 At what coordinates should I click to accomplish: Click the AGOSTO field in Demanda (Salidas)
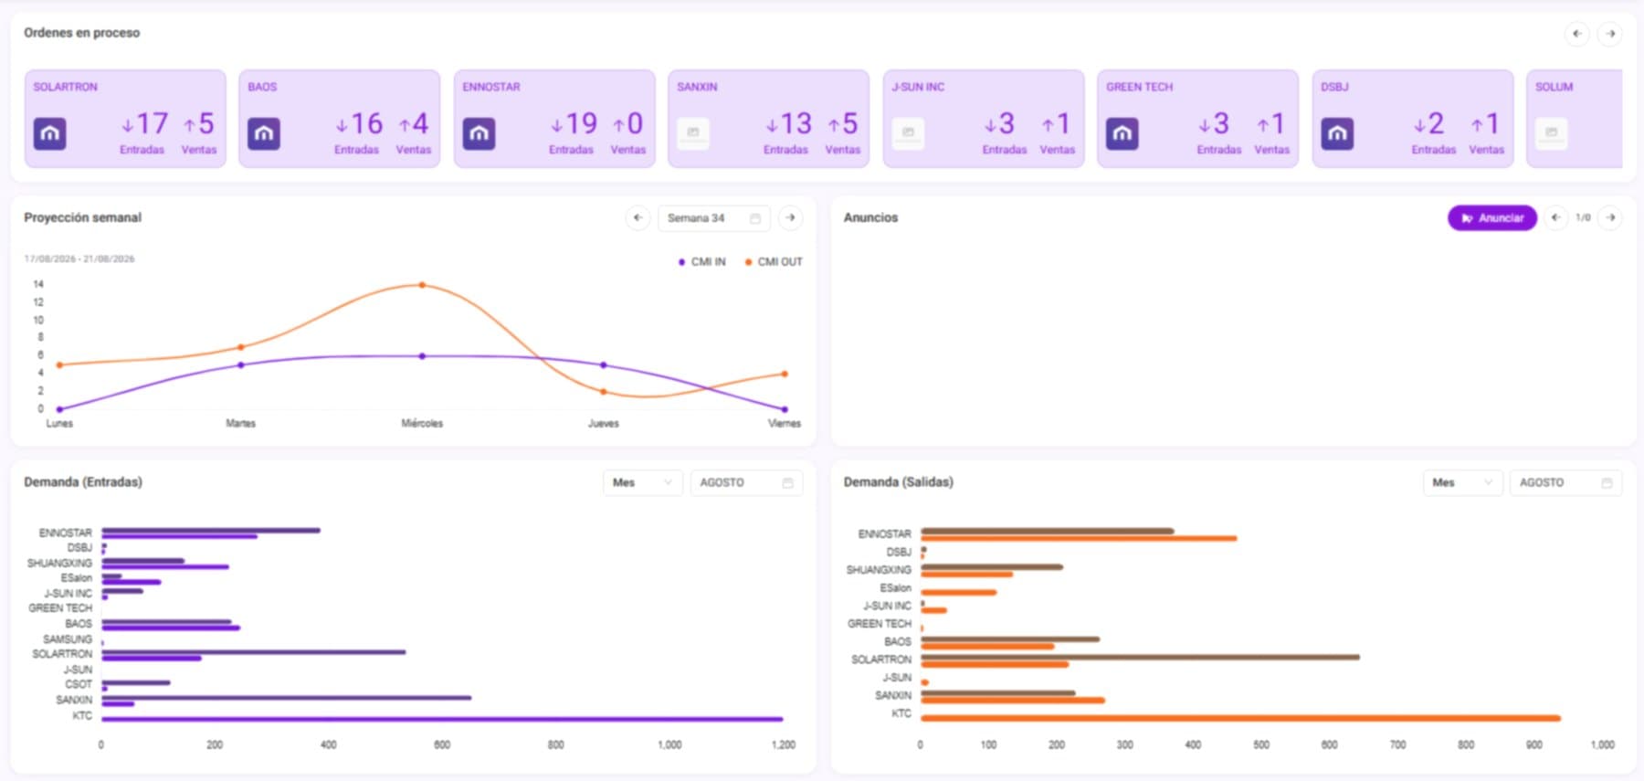(1565, 482)
